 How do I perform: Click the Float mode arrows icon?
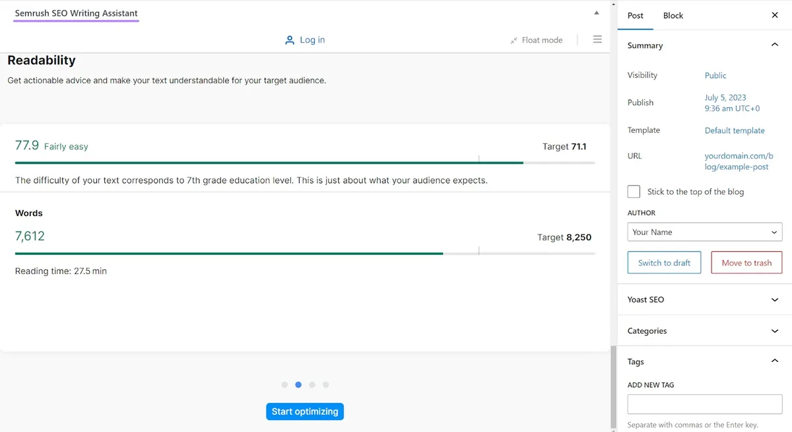tap(513, 40)
